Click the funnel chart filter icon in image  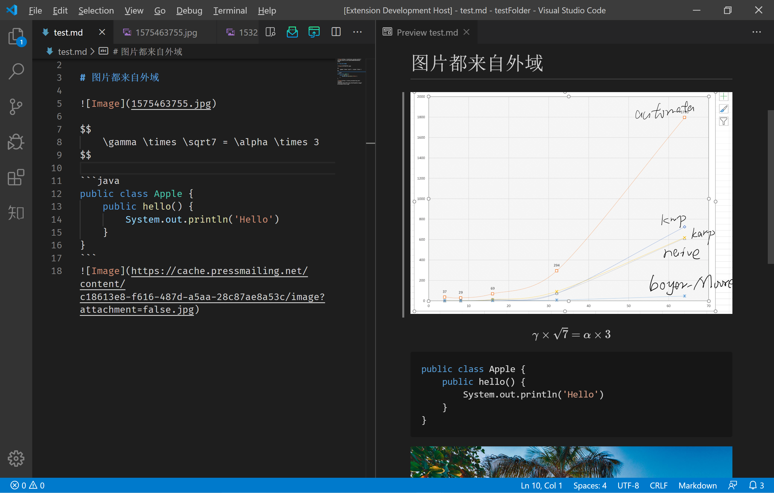(x=724, y=121)
